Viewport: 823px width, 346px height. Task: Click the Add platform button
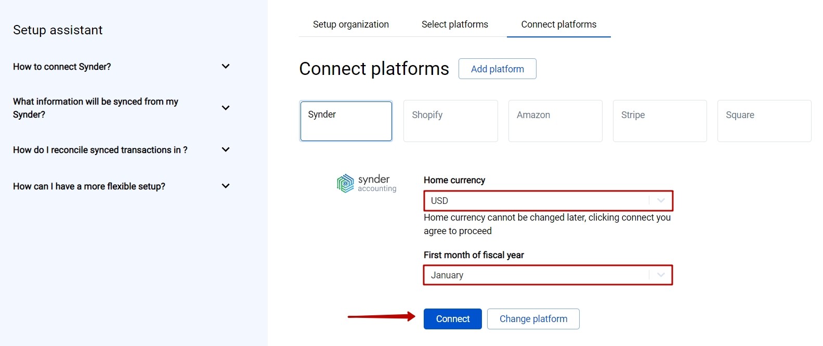498,69
